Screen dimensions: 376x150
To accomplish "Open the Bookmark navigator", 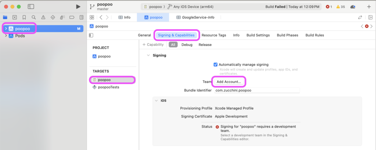I will tap(24, 17).
